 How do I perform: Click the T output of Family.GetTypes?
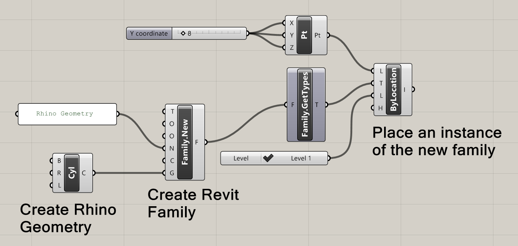tap(317, 105)
